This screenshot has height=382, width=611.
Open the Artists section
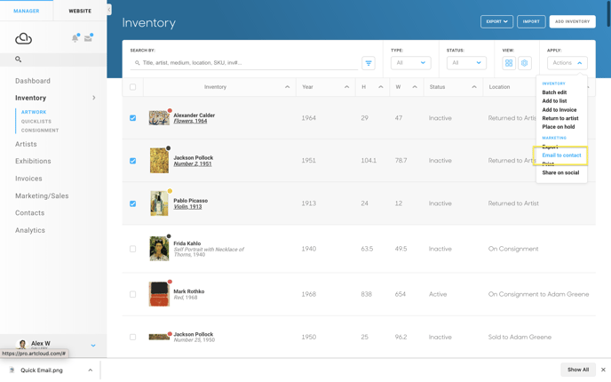(x=26, y=144)
